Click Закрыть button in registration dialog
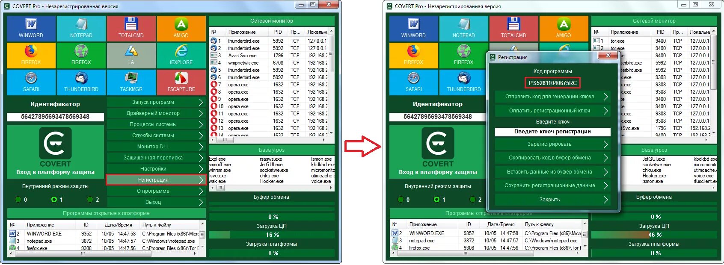The image size is (724, 265). tap(552, 200)
